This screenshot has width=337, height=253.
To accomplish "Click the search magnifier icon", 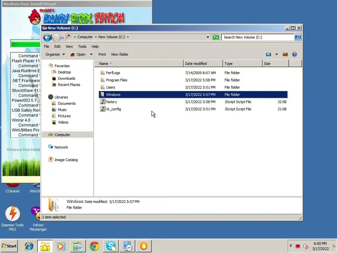I will pyautogui.click(x=298, y=37).
